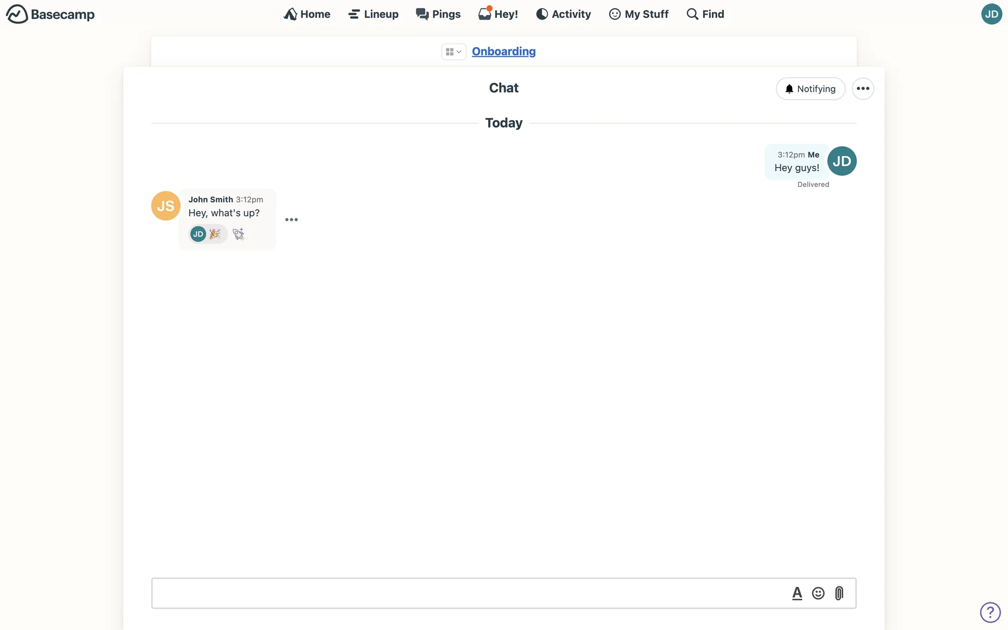Click John Smith's JS avatar
Screen dimensions: 1008x630
tap(165, 206)
